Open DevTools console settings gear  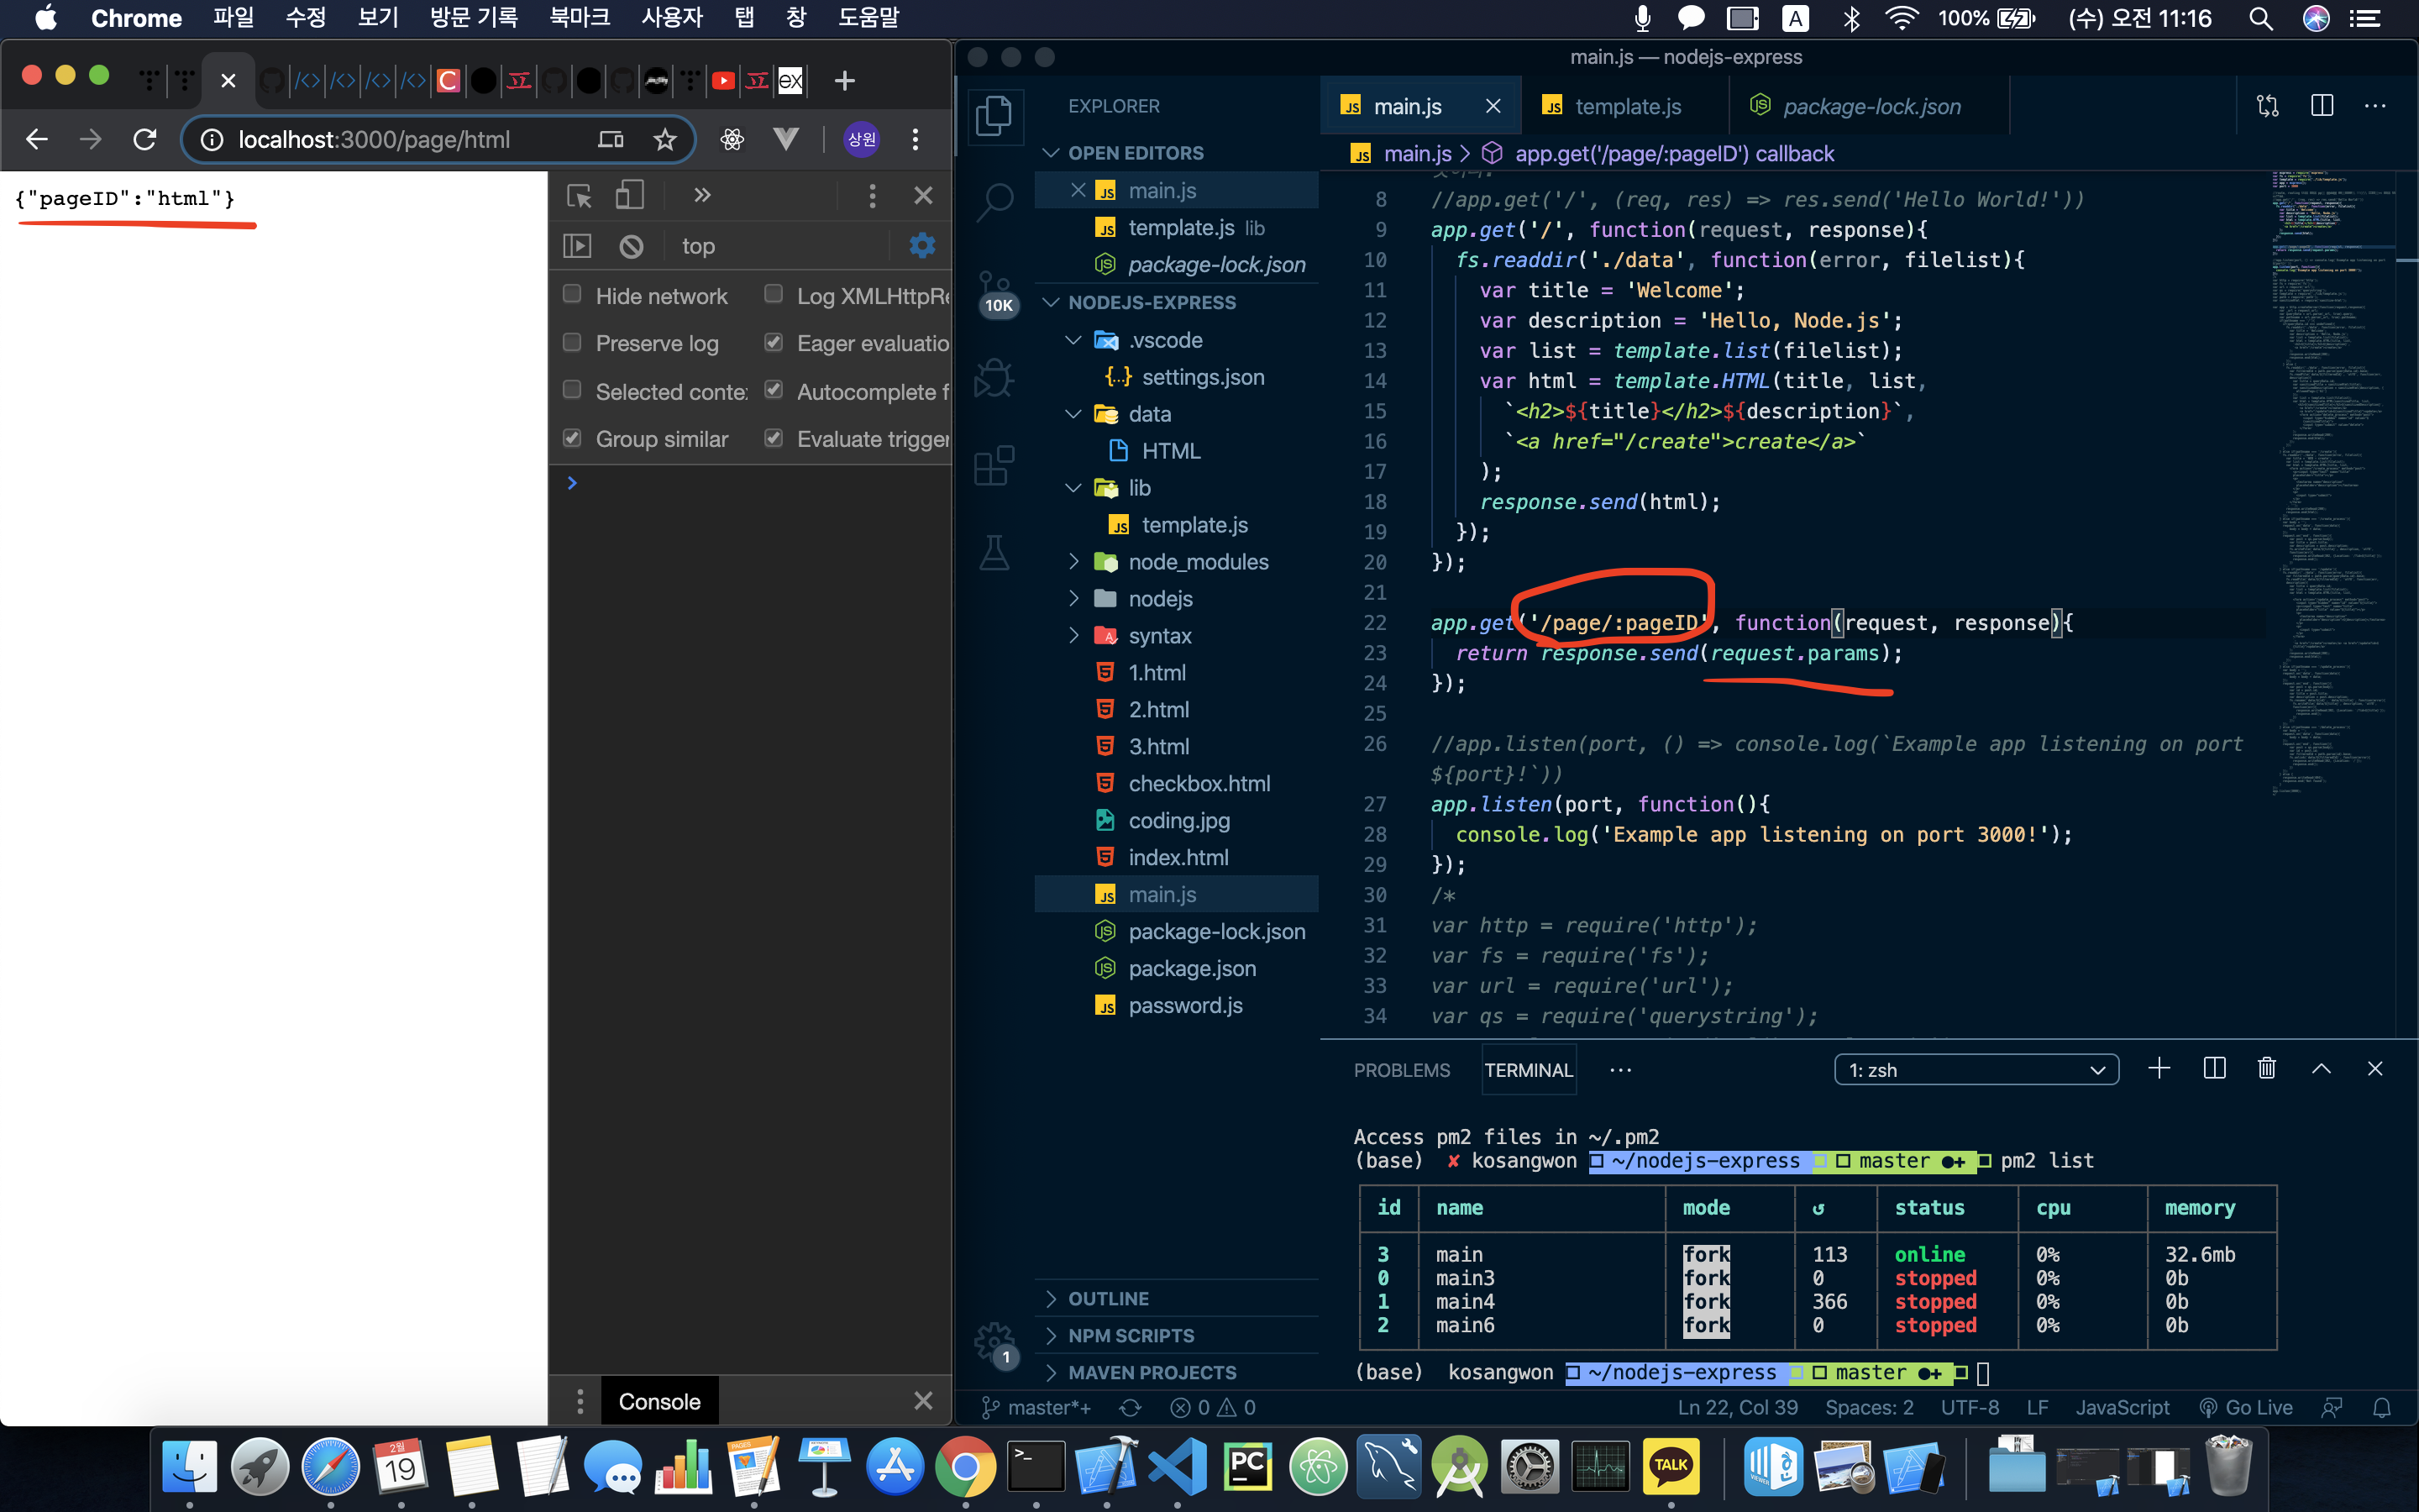pyautogui.click(x=921, y=246)
